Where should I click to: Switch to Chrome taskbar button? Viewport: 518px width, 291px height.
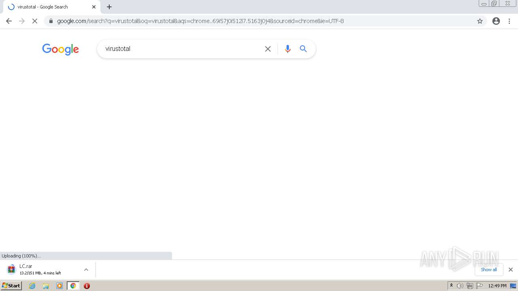point(73,286)
